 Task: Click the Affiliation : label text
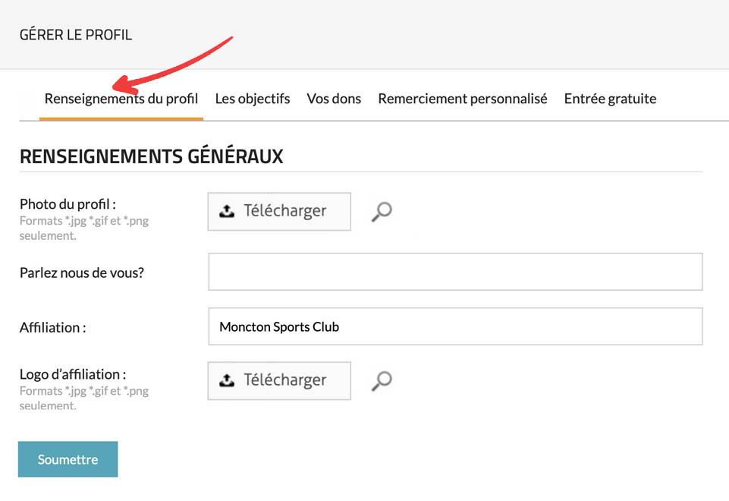(x=53, y=328)
